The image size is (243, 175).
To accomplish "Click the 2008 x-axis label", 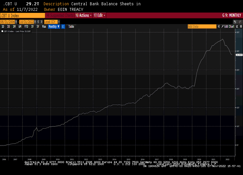I will pos(29,159).
